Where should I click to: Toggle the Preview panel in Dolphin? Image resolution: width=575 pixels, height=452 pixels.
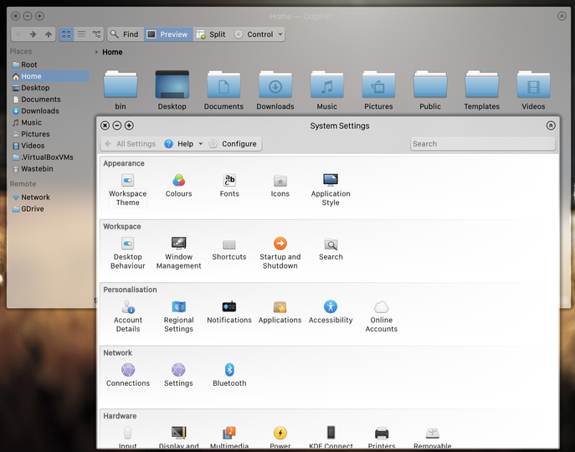(x=168, y=34)
